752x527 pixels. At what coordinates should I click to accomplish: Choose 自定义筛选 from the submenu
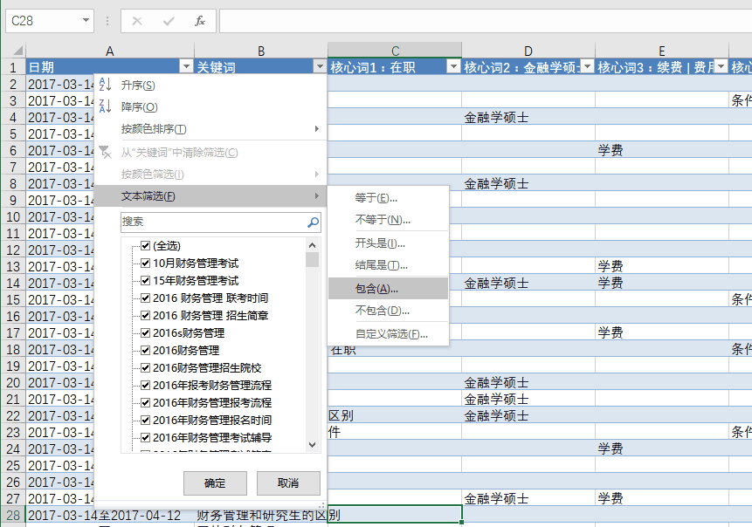(x=391, y=334)
